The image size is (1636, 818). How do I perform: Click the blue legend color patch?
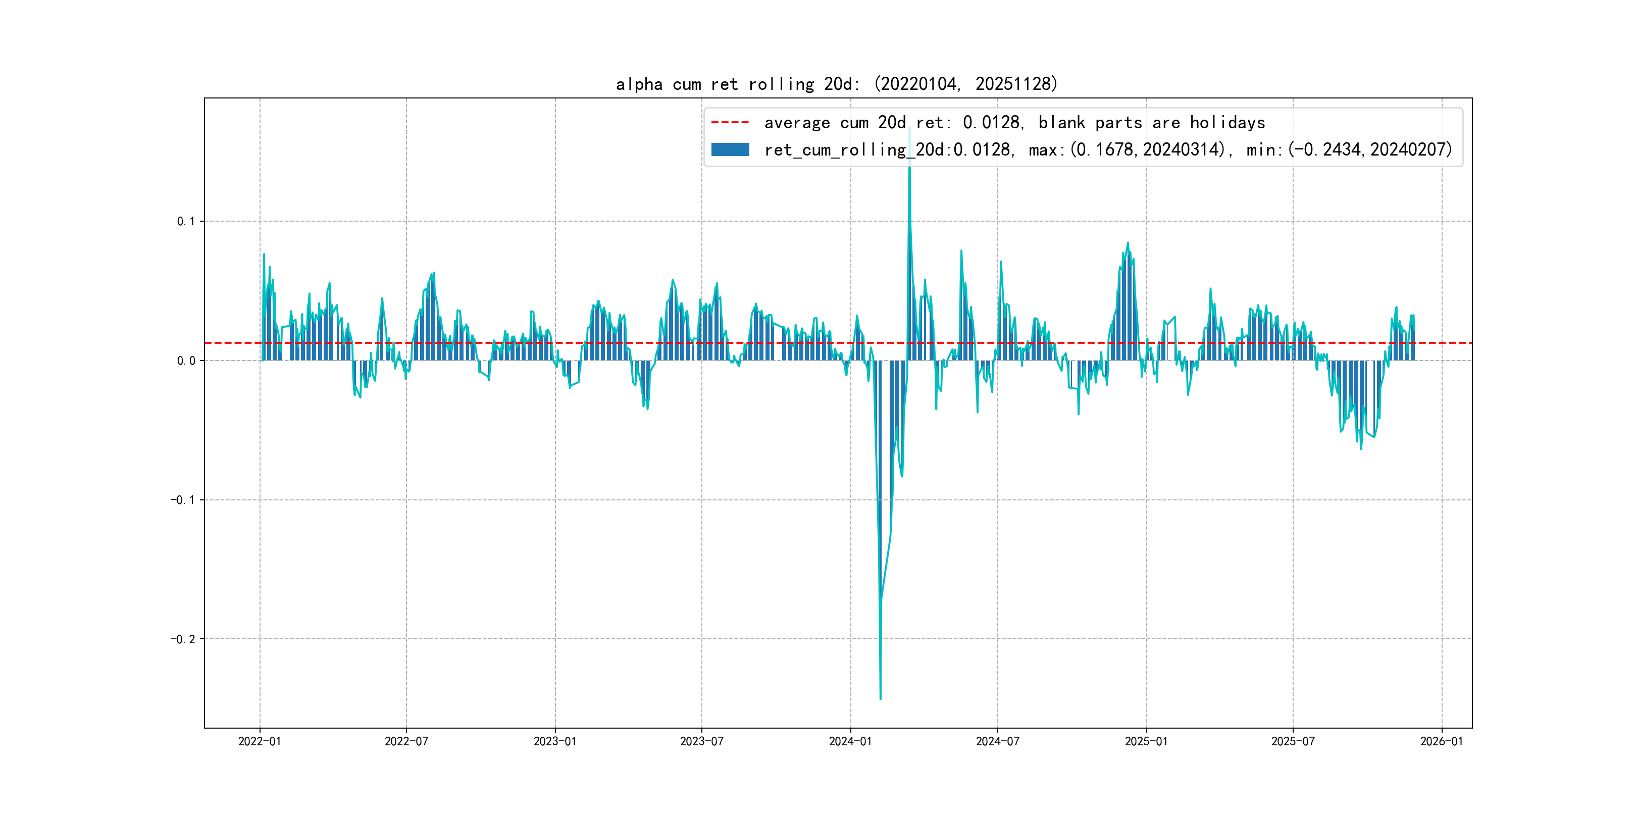point(730,150)
